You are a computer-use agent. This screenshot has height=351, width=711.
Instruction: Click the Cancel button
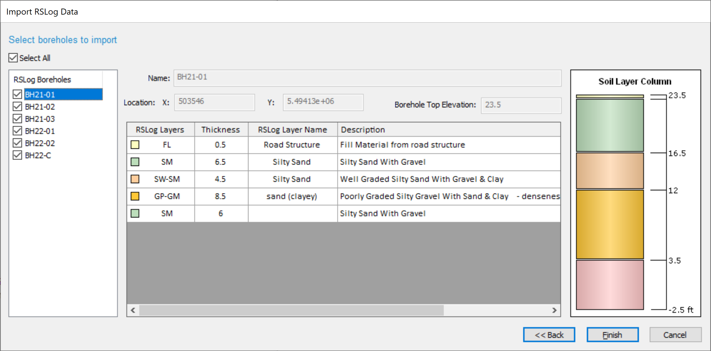(x=675, y=335)
